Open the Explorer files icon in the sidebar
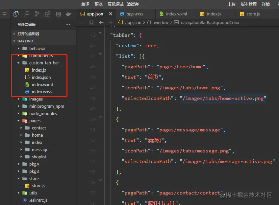The height and width of the screenshot is (205, 279). pyautogui.click(x=16, y=14)
